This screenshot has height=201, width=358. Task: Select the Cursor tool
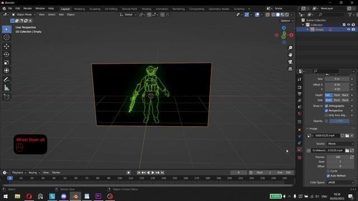[7, 37]
